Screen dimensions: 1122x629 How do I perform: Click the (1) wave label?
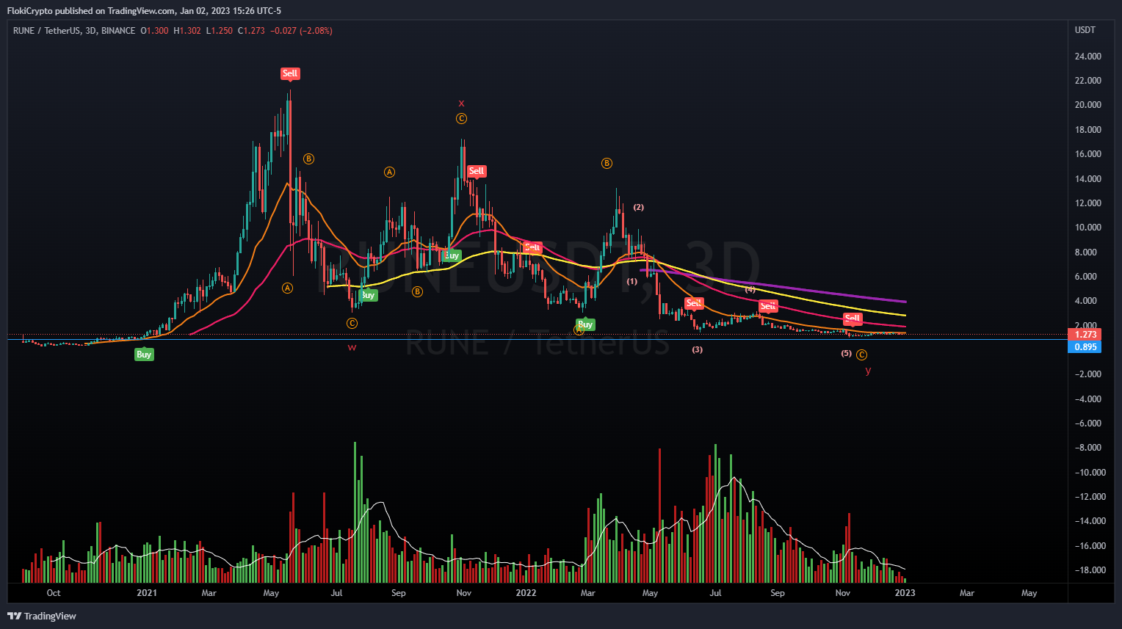click(x=632, y=281)
